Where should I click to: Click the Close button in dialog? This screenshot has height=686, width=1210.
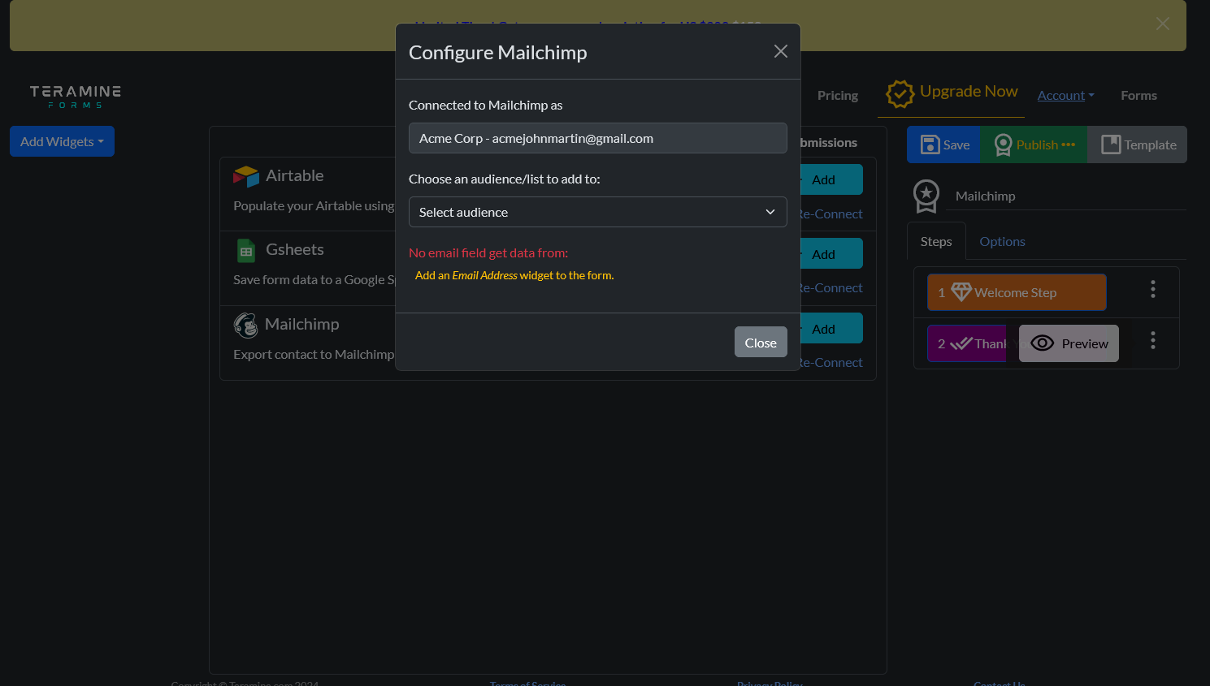point(761,342)
